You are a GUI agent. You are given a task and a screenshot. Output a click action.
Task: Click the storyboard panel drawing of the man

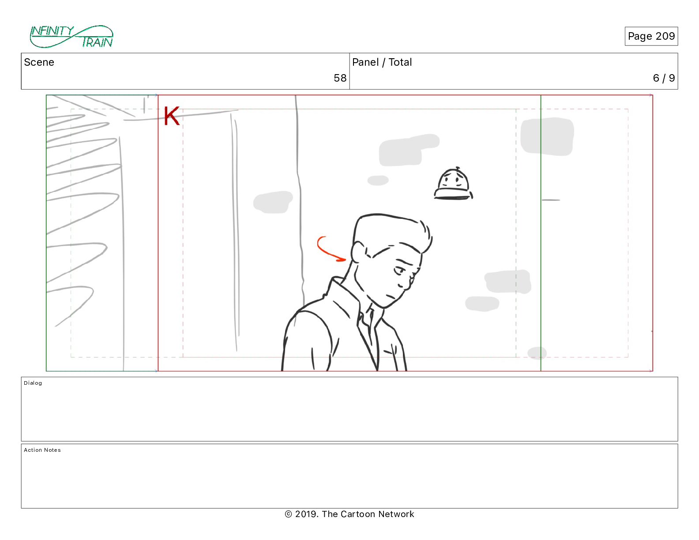[357, 292]
